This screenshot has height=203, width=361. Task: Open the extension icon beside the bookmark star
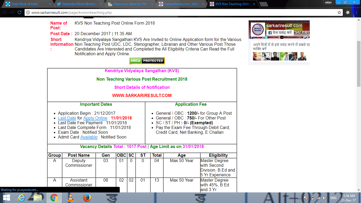pyautogui.click(x=348, y=12)
